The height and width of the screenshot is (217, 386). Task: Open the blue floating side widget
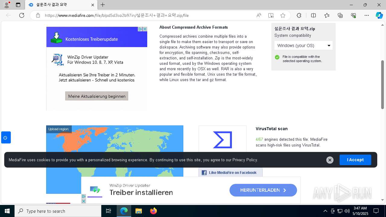tap(6, 137)
